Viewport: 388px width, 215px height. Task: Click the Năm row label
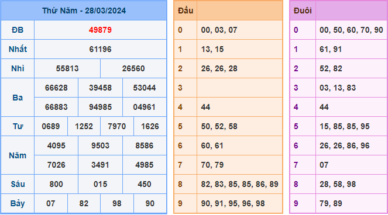[18, 155]
